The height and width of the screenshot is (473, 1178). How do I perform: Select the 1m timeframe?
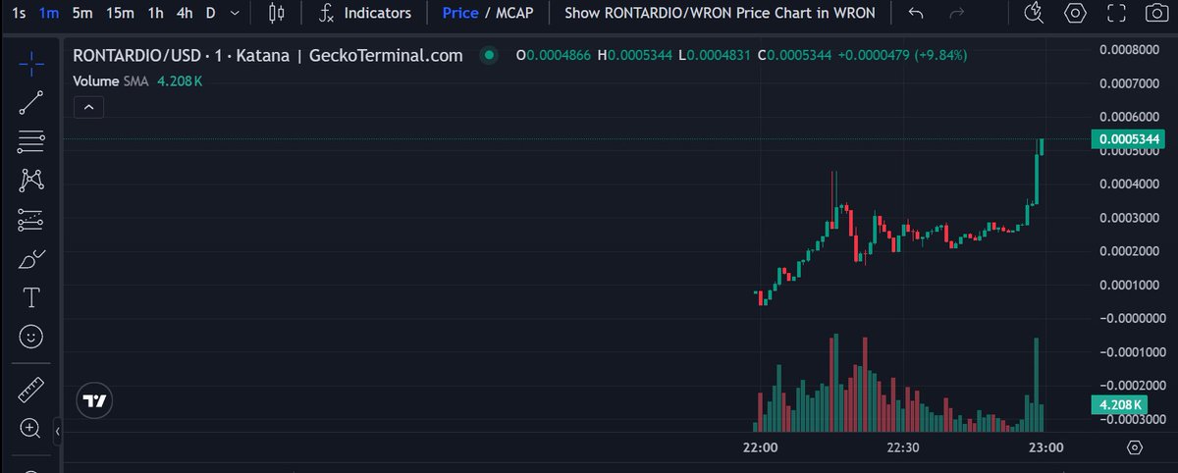(x=49, y=14)
